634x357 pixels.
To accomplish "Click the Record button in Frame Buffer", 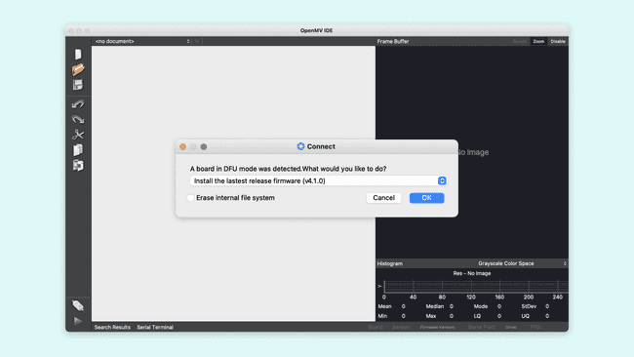I will pos(520,41).
